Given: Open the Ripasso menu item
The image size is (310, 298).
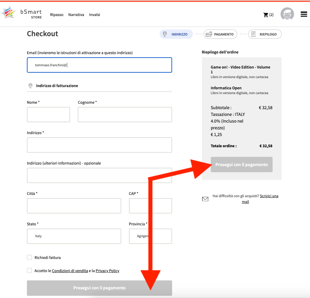Looking at the screenshot, I should [x=57, y=15].
